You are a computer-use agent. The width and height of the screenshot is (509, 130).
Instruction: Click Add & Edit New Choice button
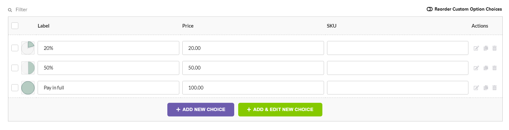tap(280, 109)
